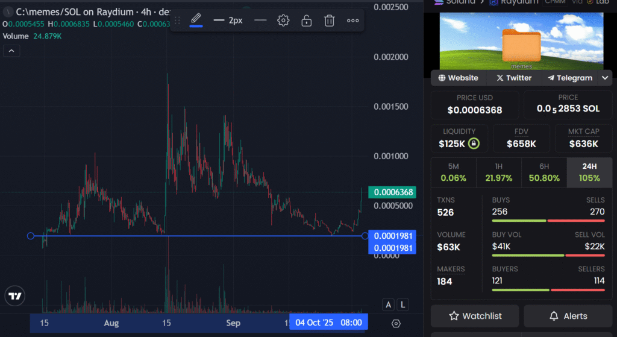
Task: Open the line style dropdown
Action: [x=260, y=20]
